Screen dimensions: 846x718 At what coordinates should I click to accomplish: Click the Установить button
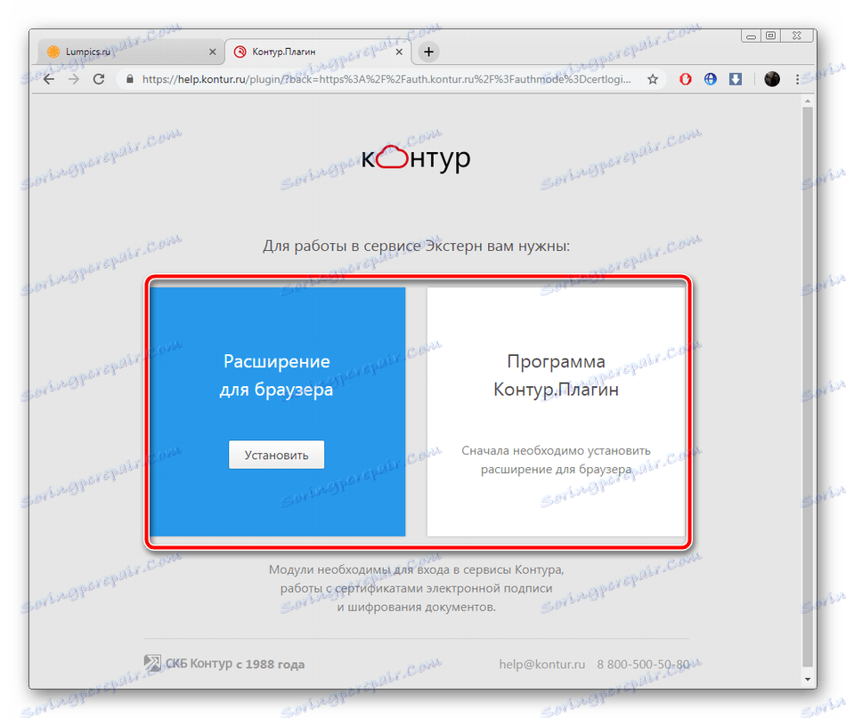(276, 455)
